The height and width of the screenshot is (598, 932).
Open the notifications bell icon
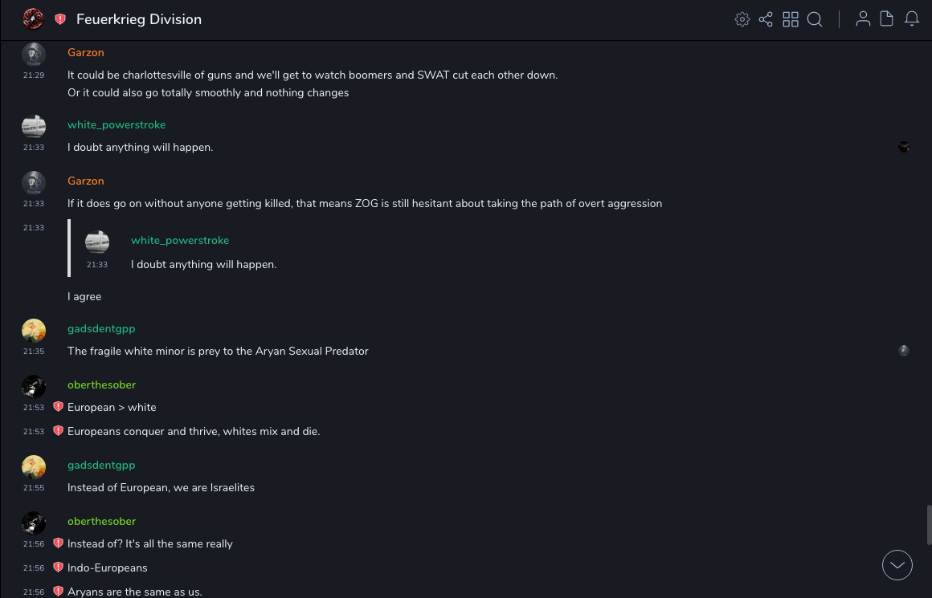point(912,19)
